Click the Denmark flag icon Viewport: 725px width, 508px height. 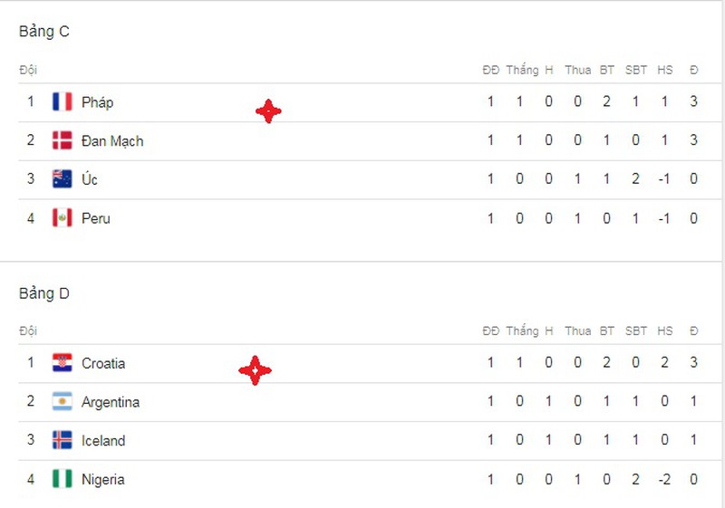[x=62, y=140]
